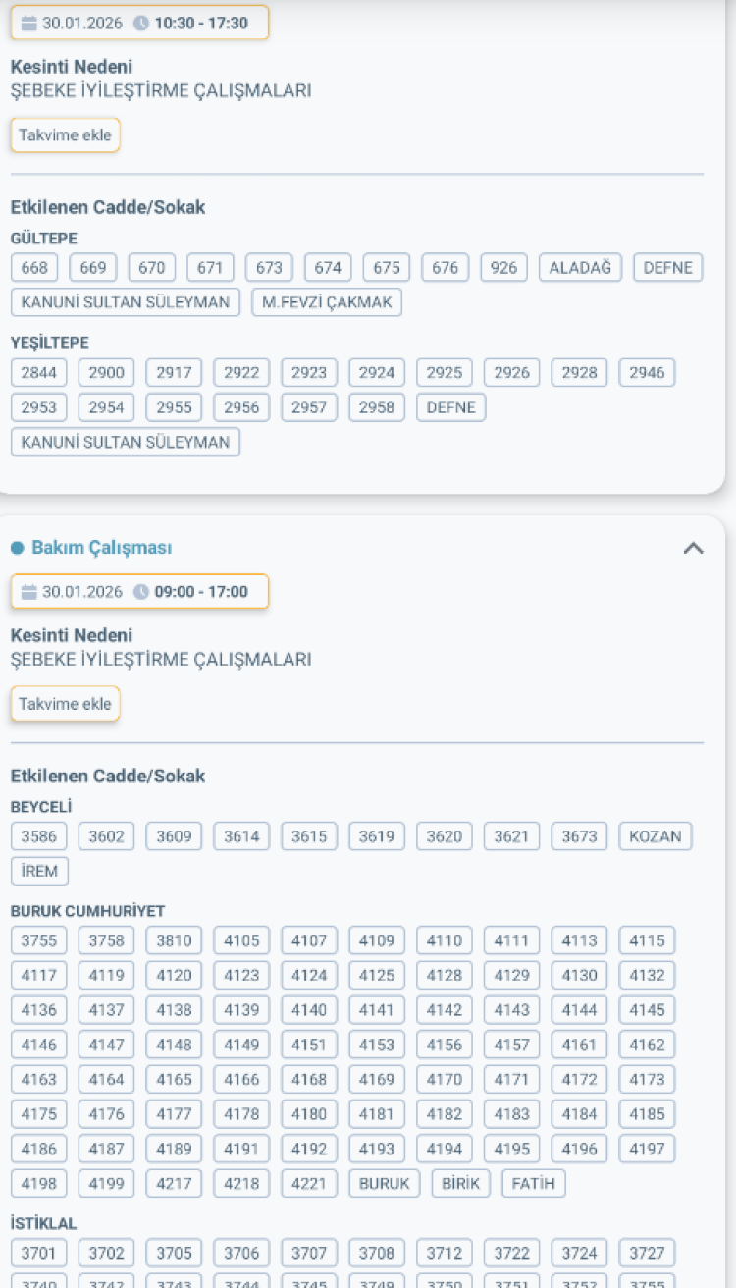Image resolution: width=736 pixels, height=1288 pixels.
Task: Collapse the Bakım Çalışması card with chevron
Action: coord(693,549)
